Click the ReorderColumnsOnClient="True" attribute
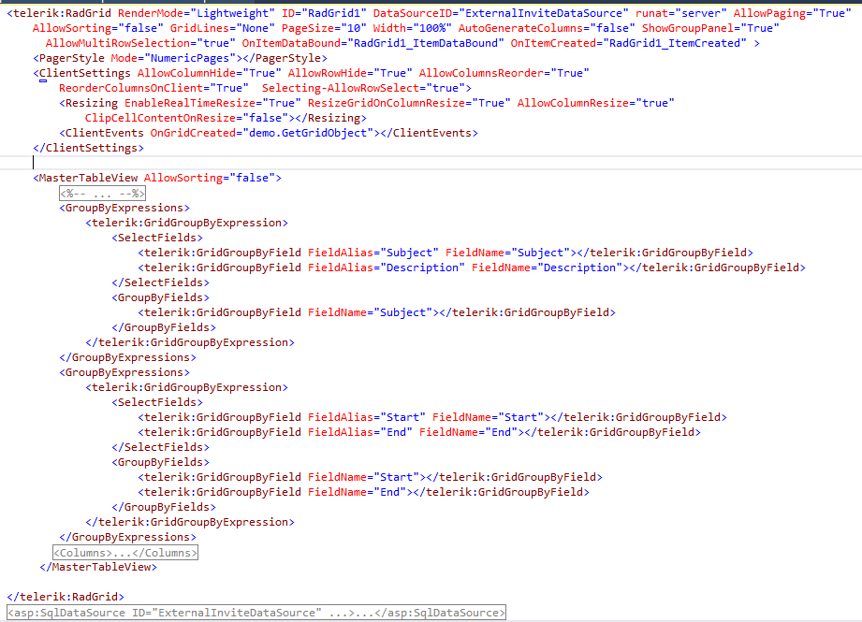 (153, 88)
